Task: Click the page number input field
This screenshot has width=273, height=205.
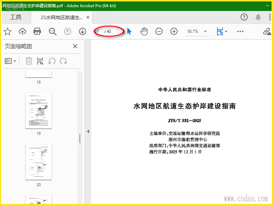Action: pyautogui.click(x=99, y=31)
